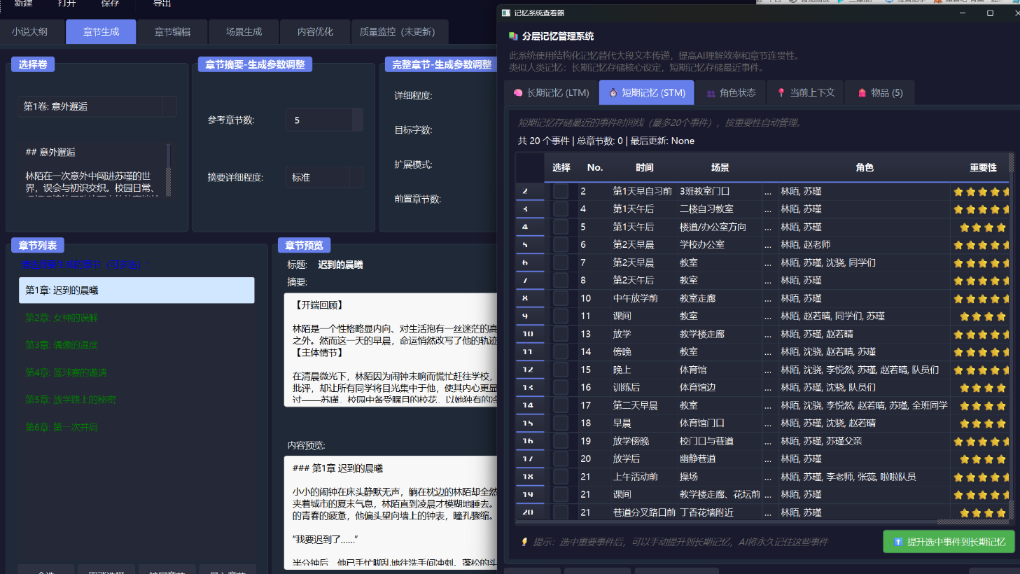The width and height of the screenshot is (1020, 574).
Task: Click the 摘要 summary text box
Action: click(x=391, y=349)
